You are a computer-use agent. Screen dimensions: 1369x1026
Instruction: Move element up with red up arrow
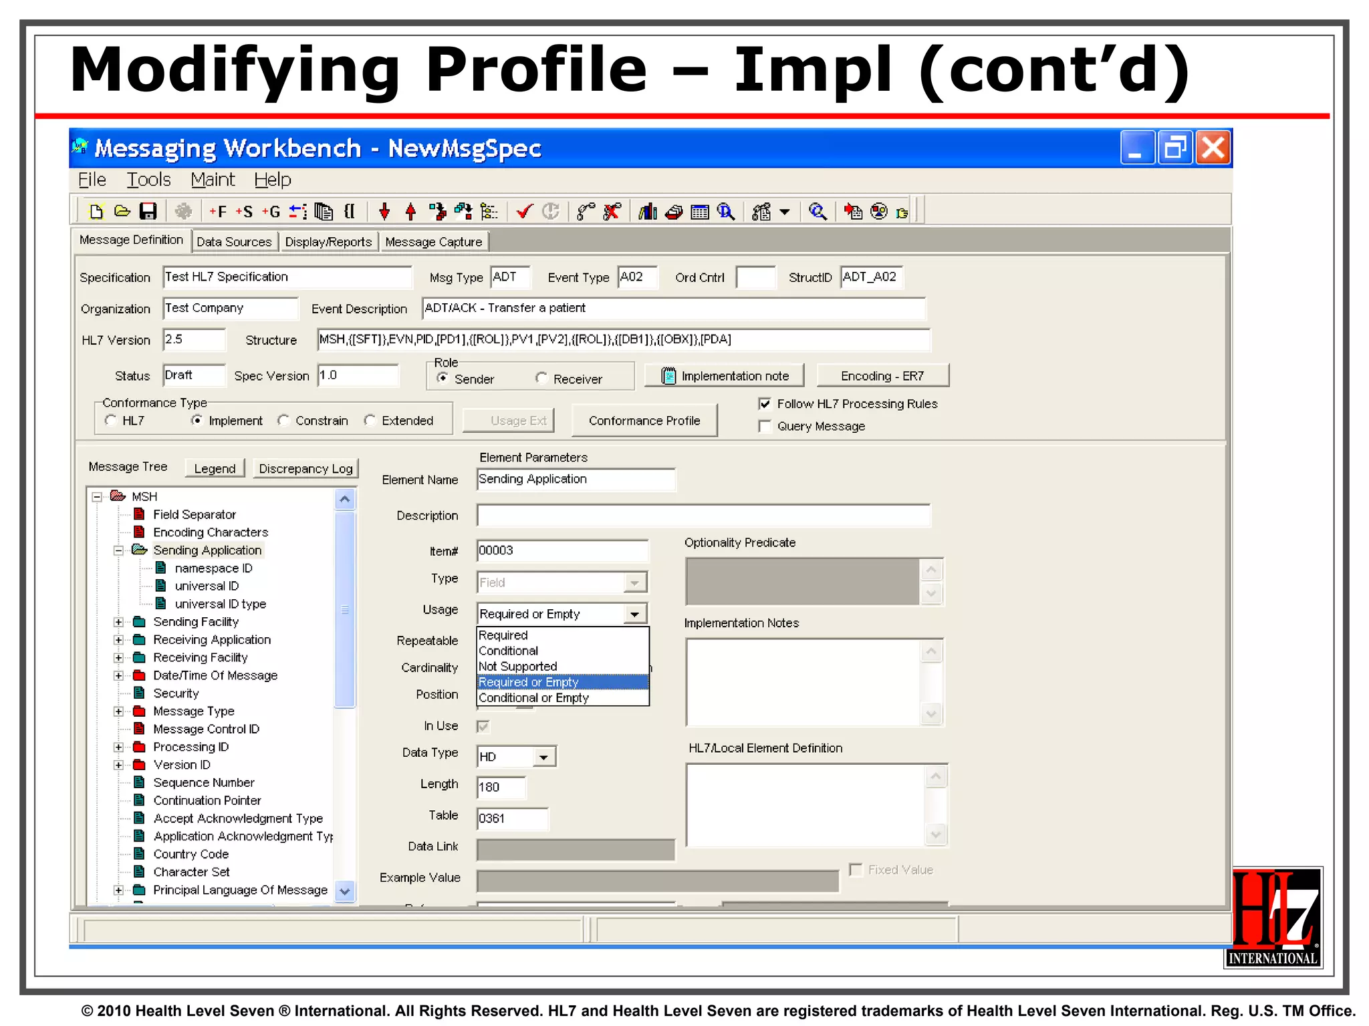[410, 212]
